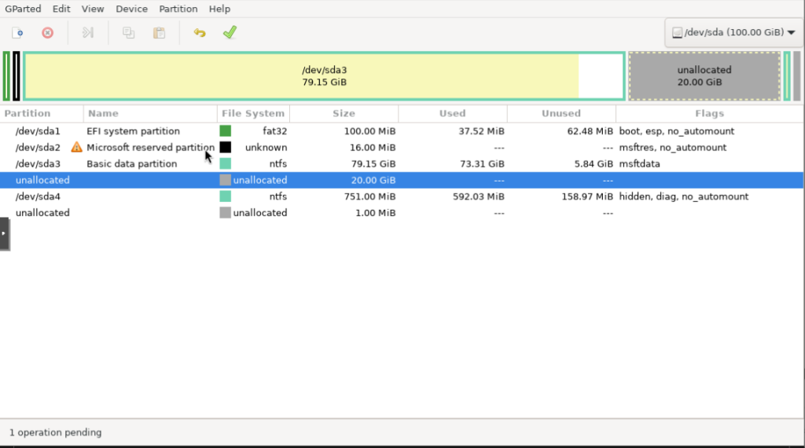Select the /dev/sda4 partition row

(402, 196)
